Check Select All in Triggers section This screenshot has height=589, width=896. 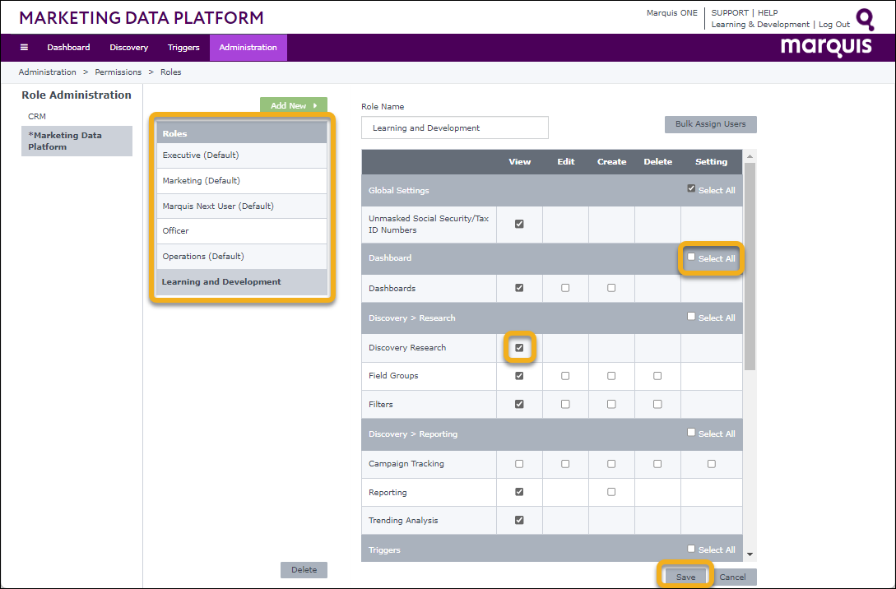pos(691,549)
